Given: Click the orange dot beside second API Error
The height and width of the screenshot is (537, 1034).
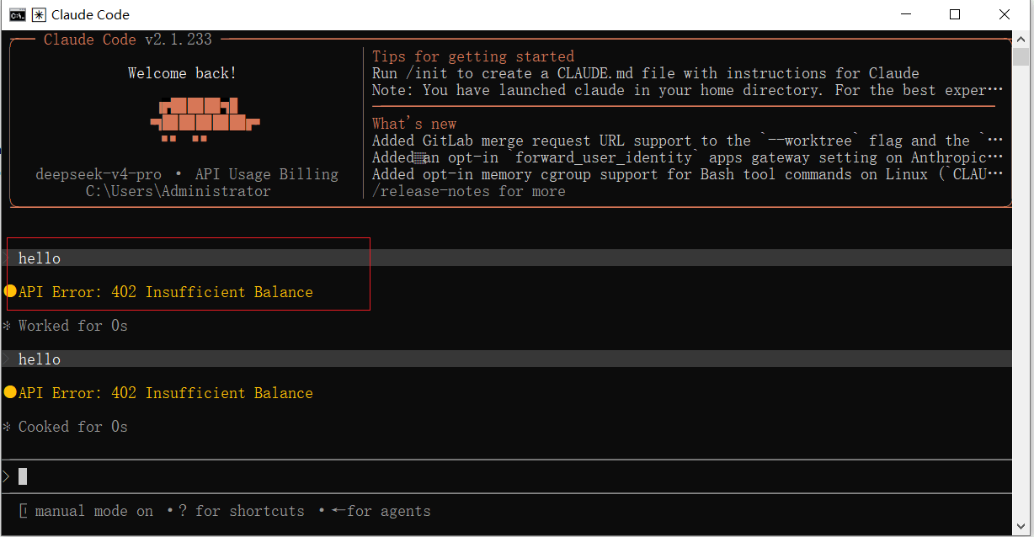Looking at the screenshot, I should click(10, 392).
